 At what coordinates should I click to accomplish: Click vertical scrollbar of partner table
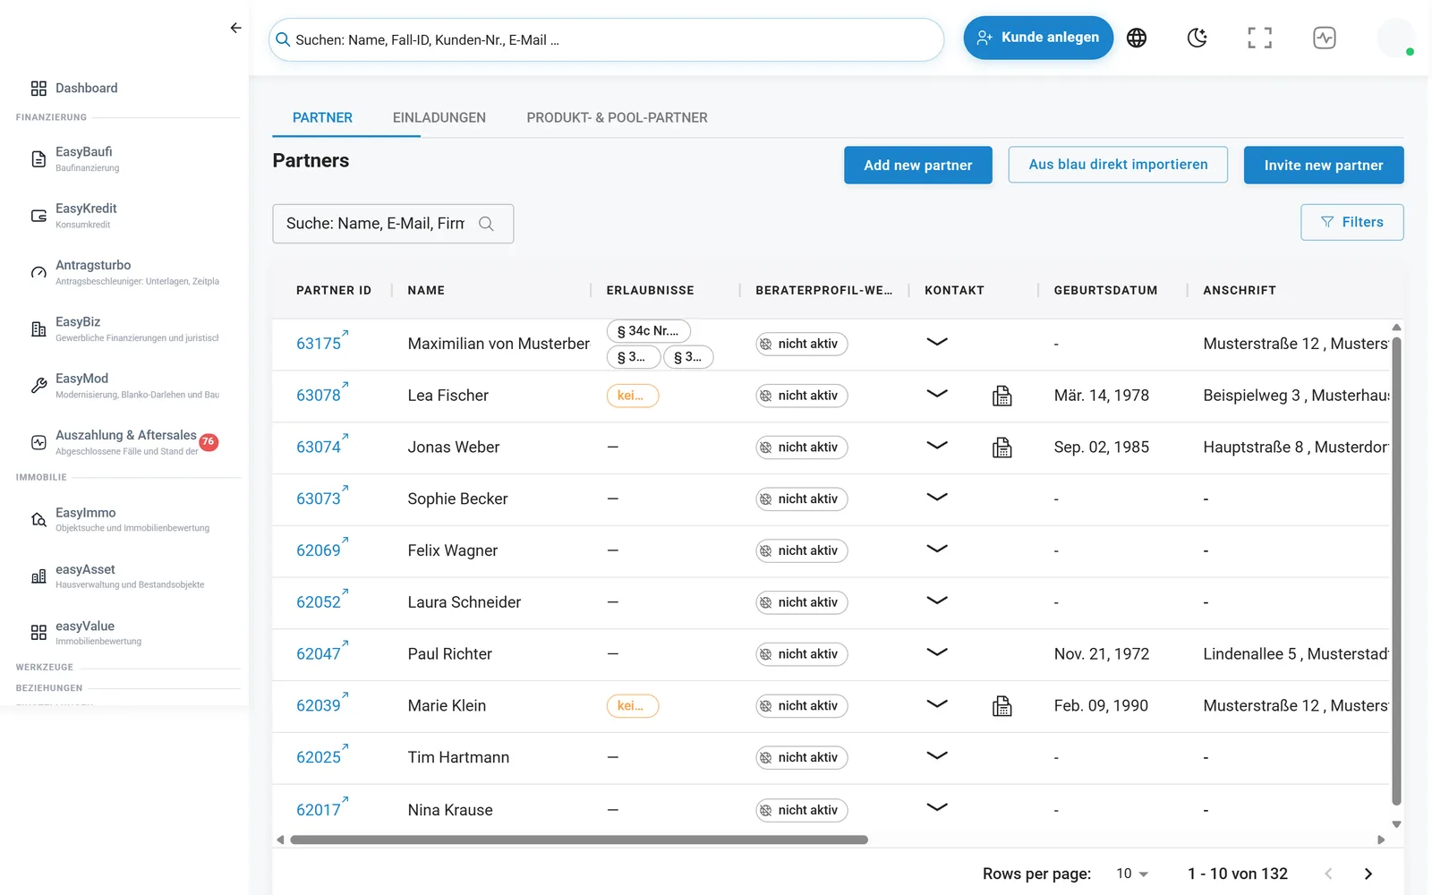(1396, 571)
